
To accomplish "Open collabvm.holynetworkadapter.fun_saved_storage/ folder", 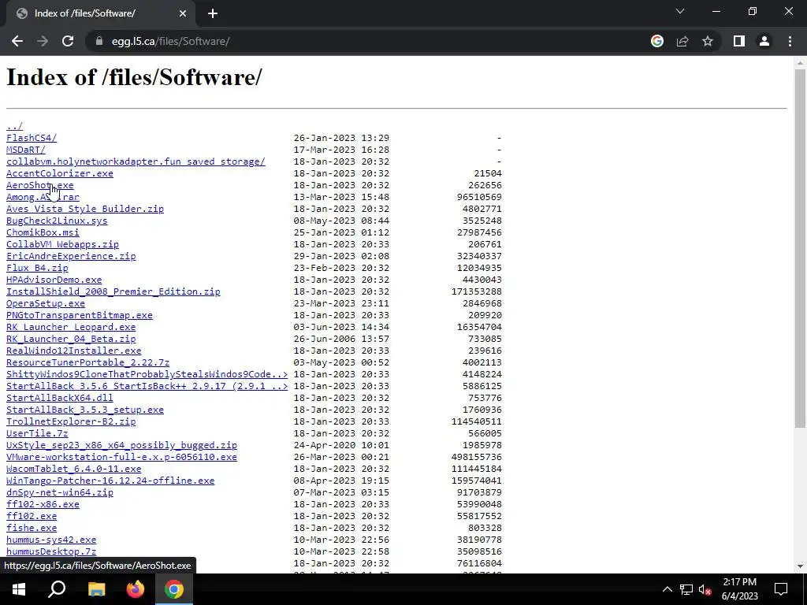I will (136, 161).
